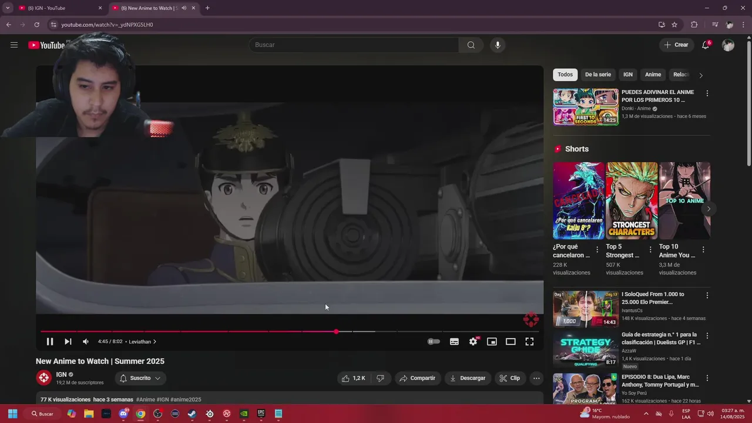This screenshot has width=752, height=423.
Task: Show more Shorts with the next arrow
Action: [x=709, y=209]
